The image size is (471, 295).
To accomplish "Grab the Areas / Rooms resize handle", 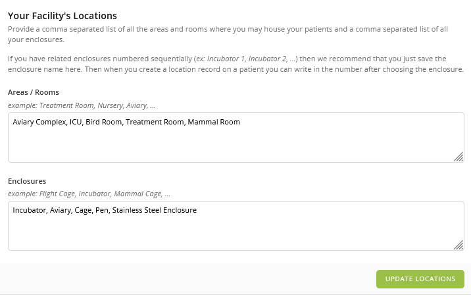I will [459, 157].
